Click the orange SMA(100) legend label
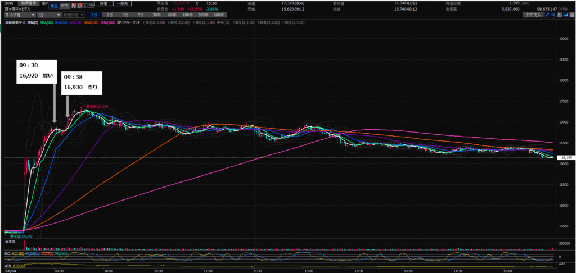Image resolution: width=576 pixels, height=273 pixels. click(91, 22)
